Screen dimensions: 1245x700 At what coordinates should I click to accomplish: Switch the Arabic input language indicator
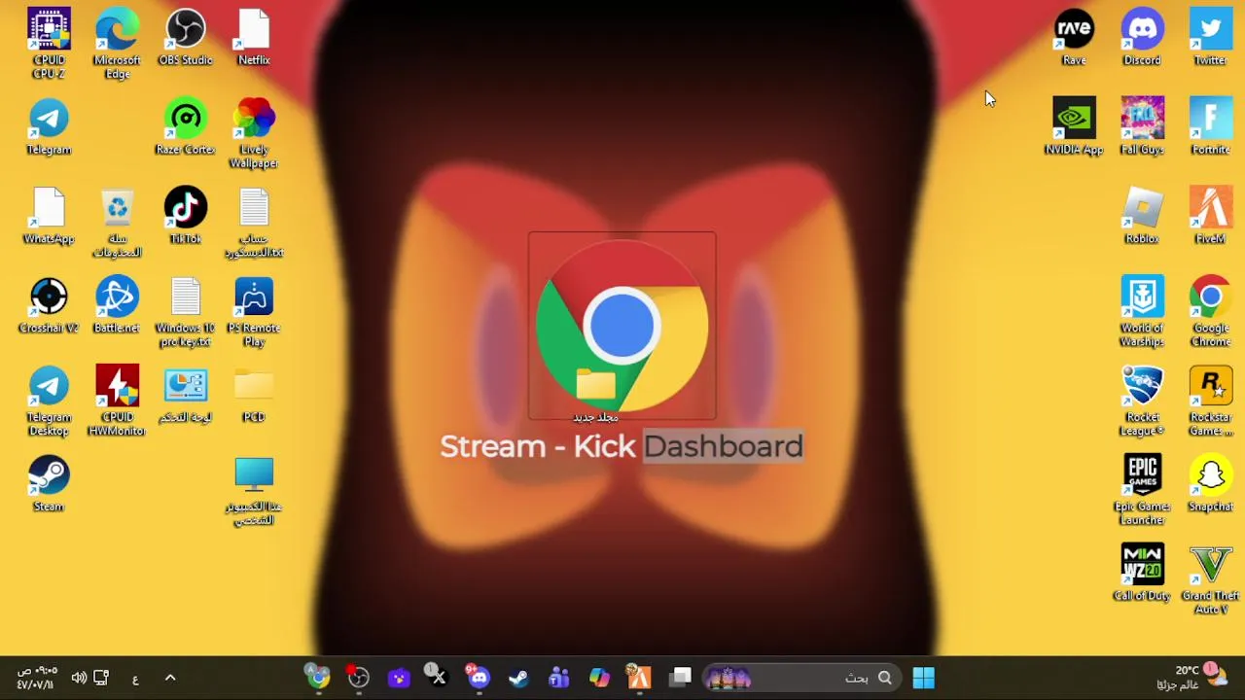pos(135,679)
